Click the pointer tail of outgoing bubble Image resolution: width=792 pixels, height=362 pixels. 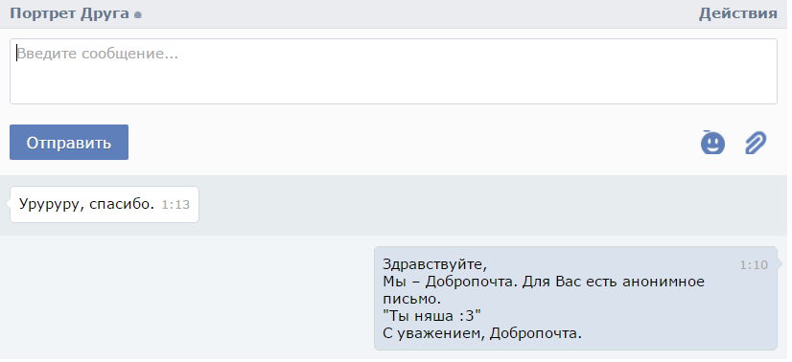click(x=780, y=263)
